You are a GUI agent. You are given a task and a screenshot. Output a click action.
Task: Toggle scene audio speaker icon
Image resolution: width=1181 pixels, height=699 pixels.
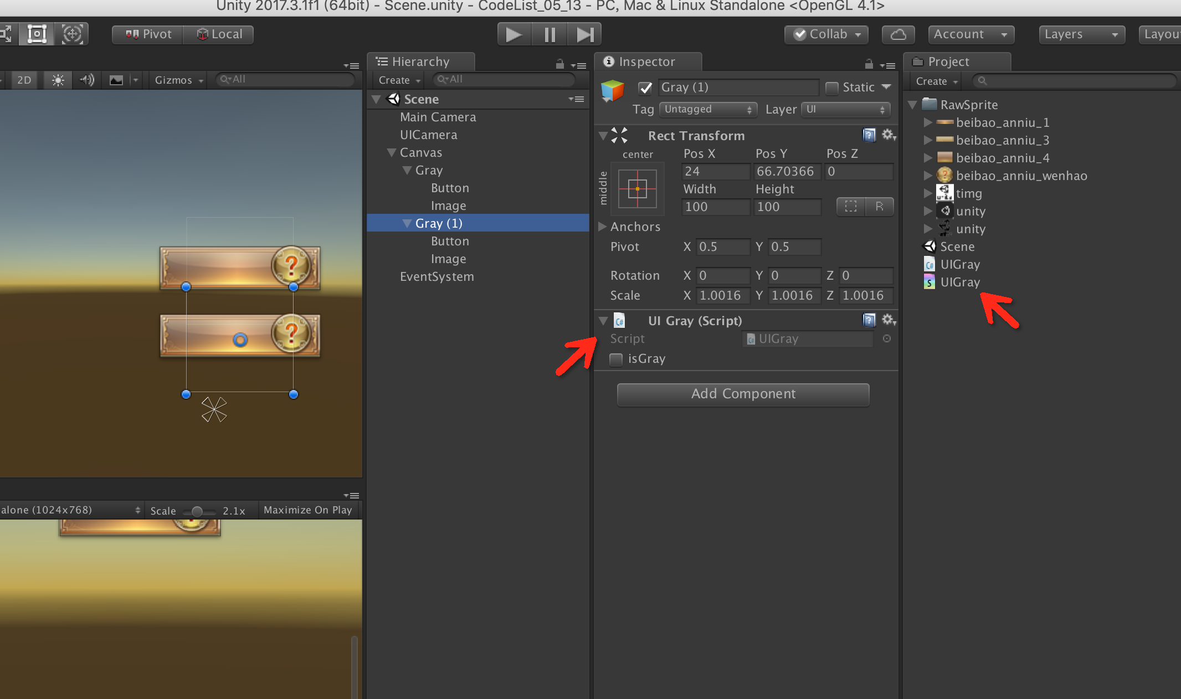point(86,80)
